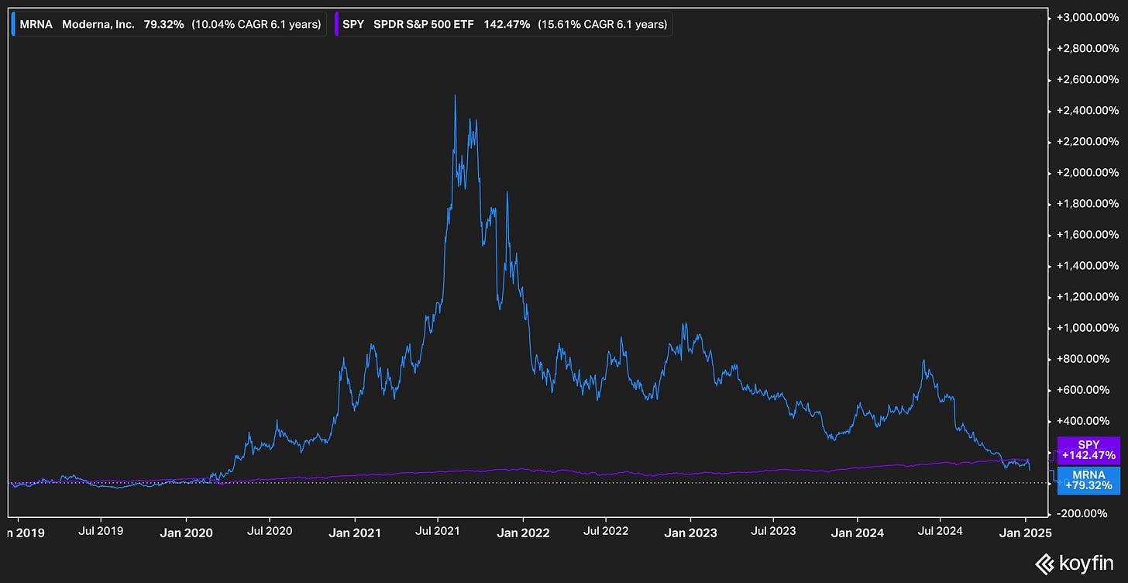
Task: Click the Jul 2021 x-axis label
Action: click(x=437, y=533)
